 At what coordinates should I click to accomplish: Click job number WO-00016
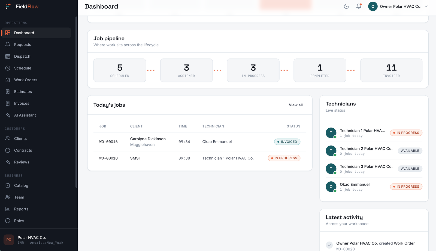point(108,142)
